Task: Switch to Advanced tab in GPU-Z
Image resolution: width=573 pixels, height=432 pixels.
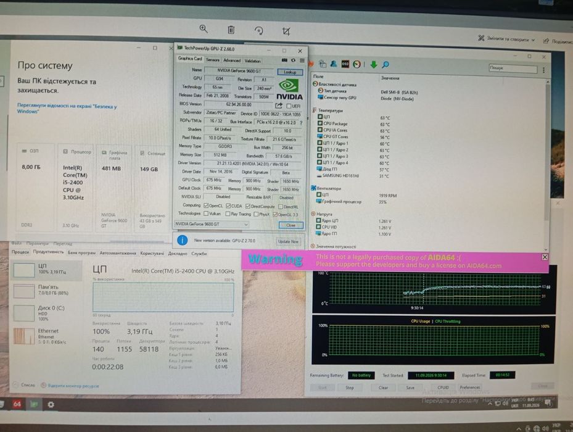Action: click(232, 60)
